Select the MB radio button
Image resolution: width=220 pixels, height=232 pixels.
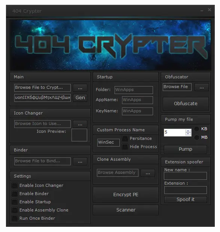pos(196,137)
